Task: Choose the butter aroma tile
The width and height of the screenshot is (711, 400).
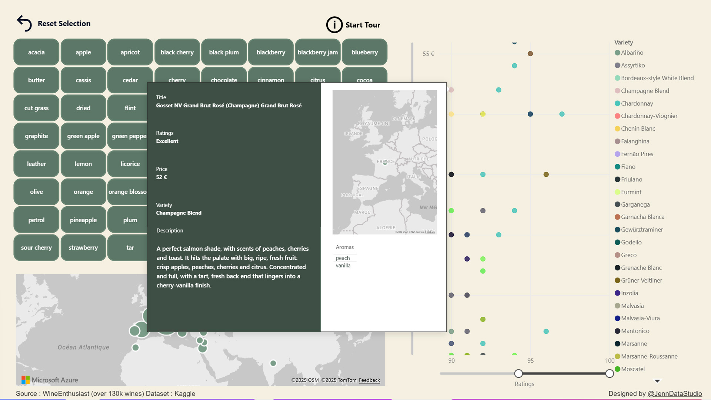Action: [x=36, y=80]
